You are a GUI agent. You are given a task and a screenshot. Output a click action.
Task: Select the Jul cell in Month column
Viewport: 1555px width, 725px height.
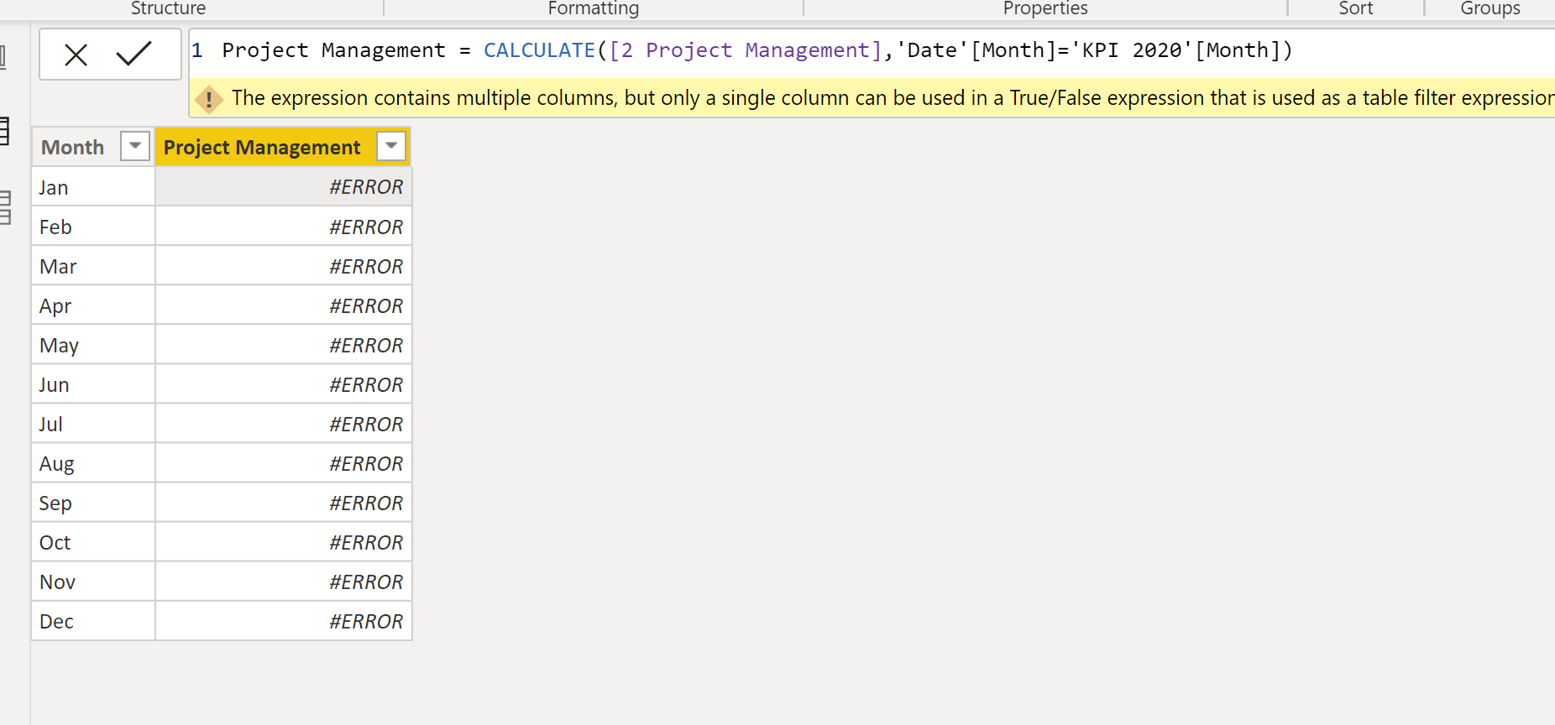pyautogui.click(x=93, y=424)
